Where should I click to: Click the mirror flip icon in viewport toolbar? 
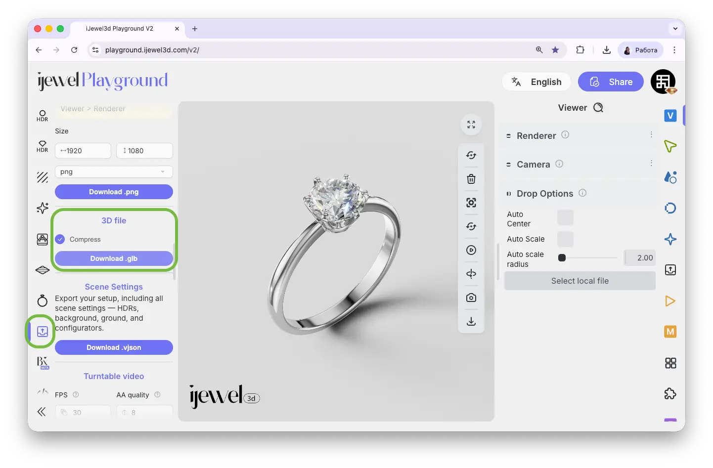point(471,274)
